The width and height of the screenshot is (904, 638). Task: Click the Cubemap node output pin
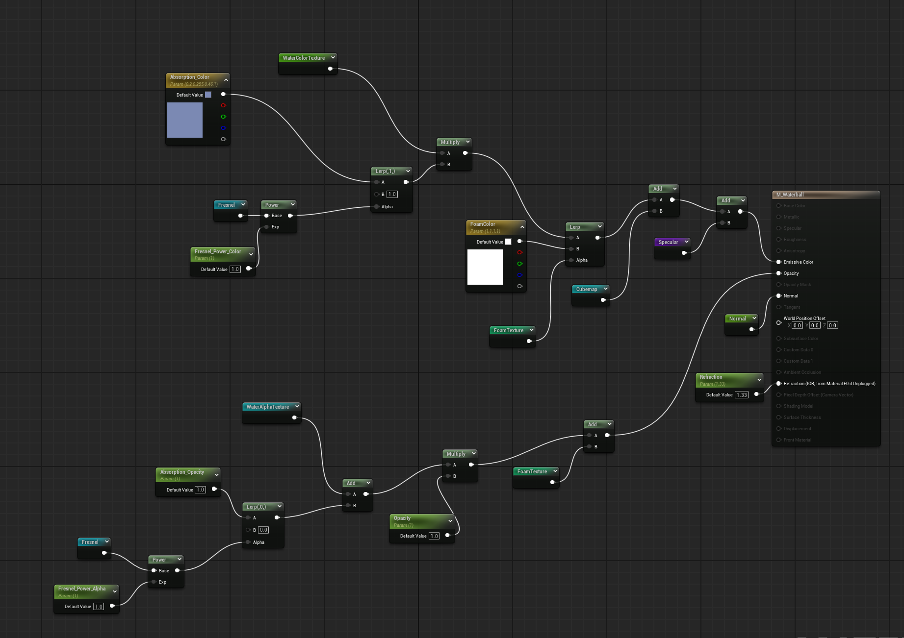[603, 300]
